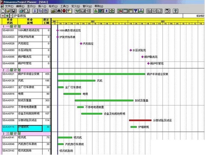Click the blue funnel Filter icon
This screenshot has width=205, height=155.
tap(136, 11)
